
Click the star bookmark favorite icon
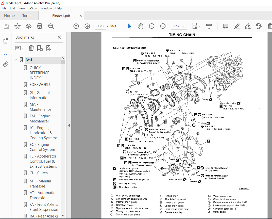click(x=17, y=26)
